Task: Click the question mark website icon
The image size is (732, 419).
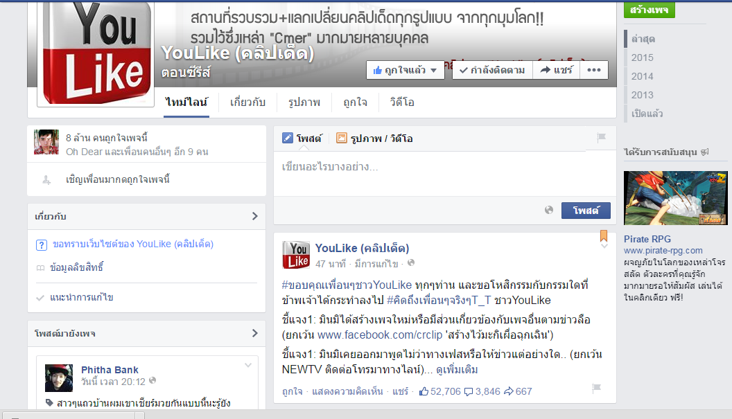Action: 42,244
